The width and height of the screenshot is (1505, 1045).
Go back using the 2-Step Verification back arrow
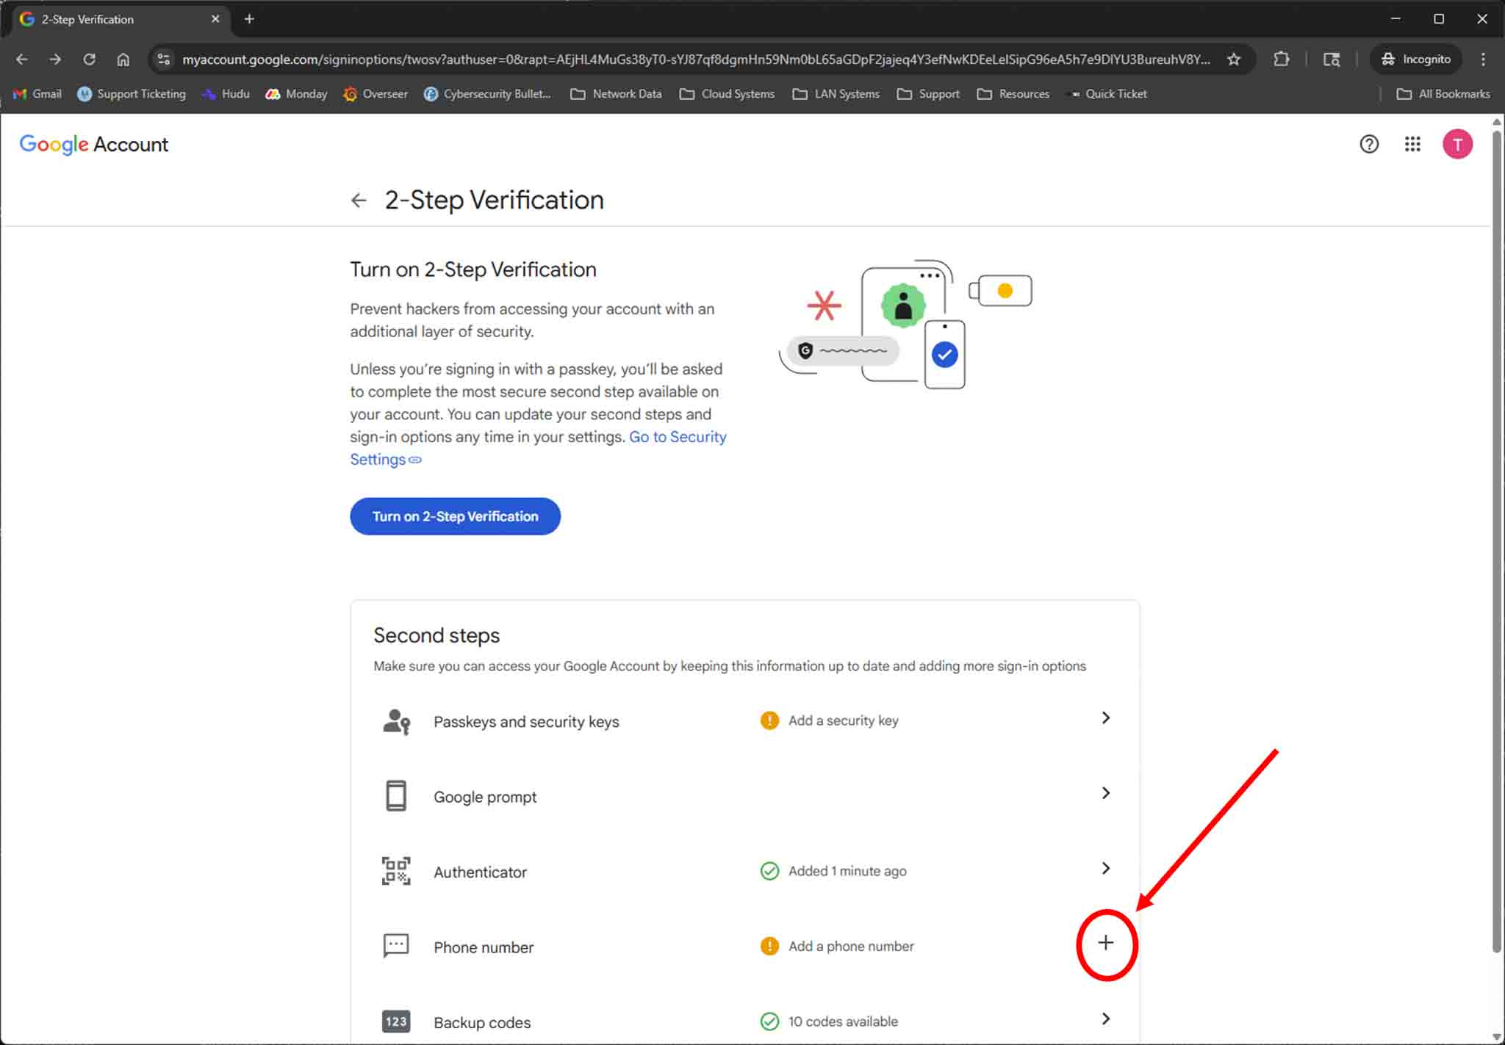(359, 200)
